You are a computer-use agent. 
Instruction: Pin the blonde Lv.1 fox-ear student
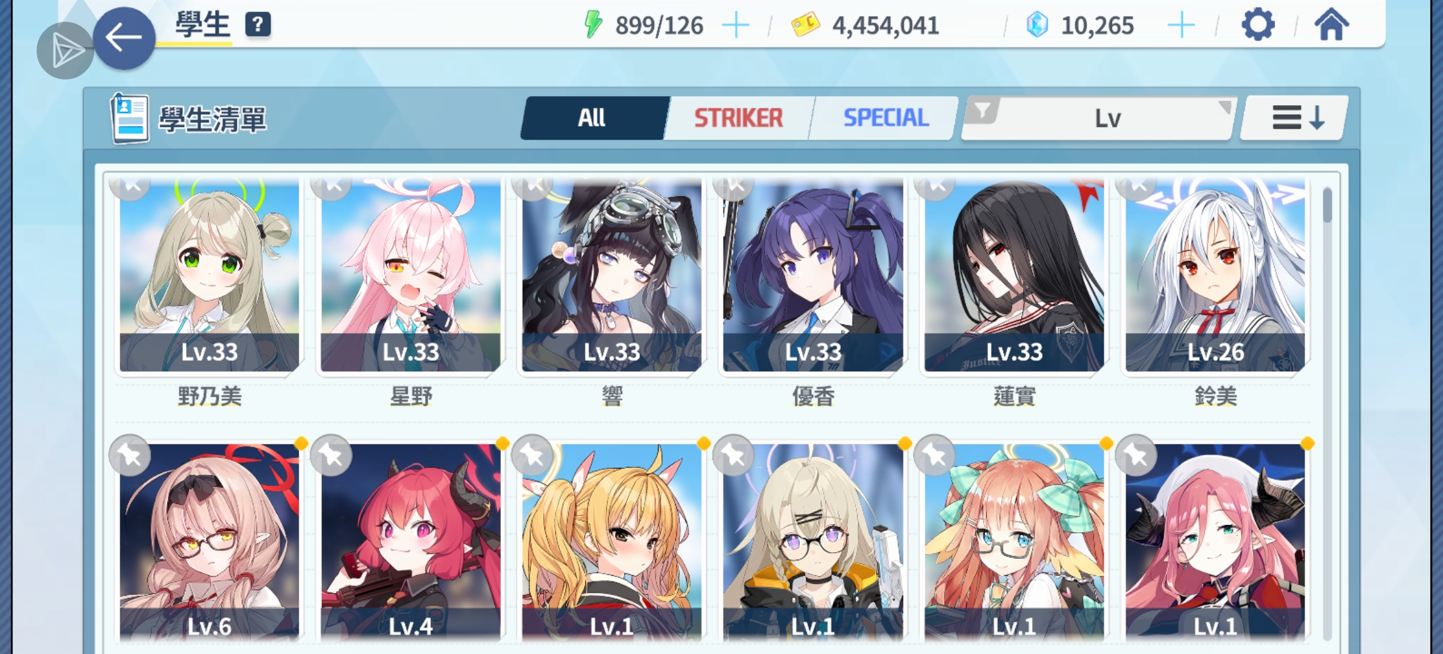coord(532,455)
